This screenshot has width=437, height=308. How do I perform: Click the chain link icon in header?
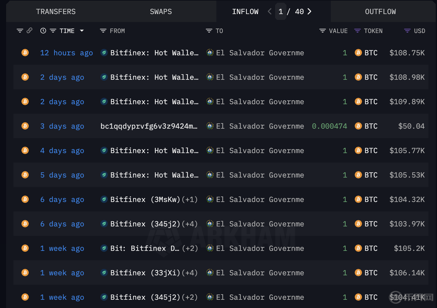click(30, 31)
